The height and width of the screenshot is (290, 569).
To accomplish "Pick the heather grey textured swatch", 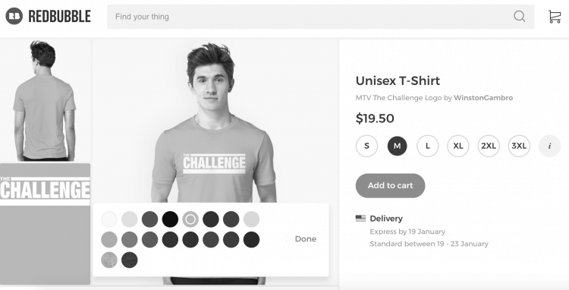I will pos(109,260).
